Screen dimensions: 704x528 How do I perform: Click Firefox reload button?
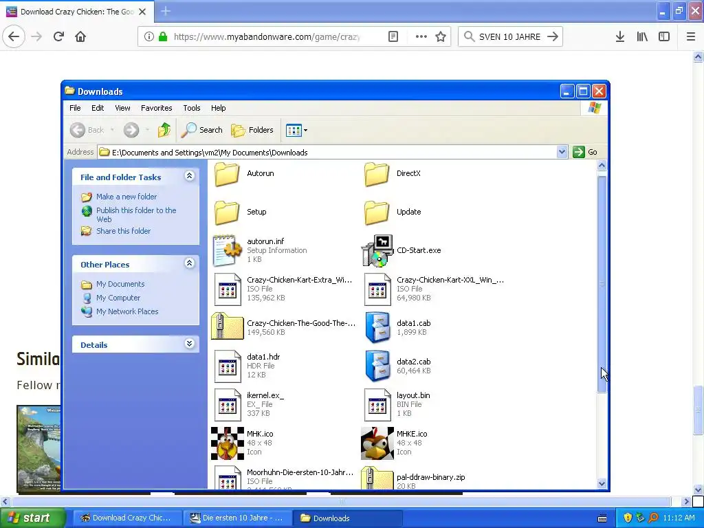click(x=58, y=36)
